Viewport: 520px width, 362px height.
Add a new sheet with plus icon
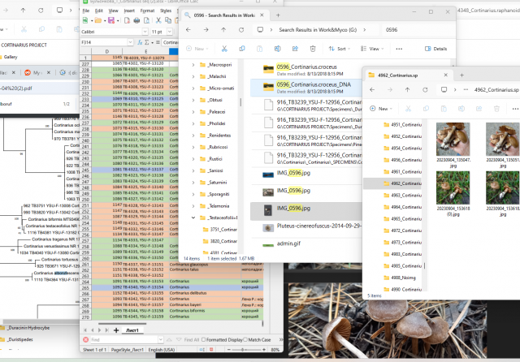[x=115, y=331]
